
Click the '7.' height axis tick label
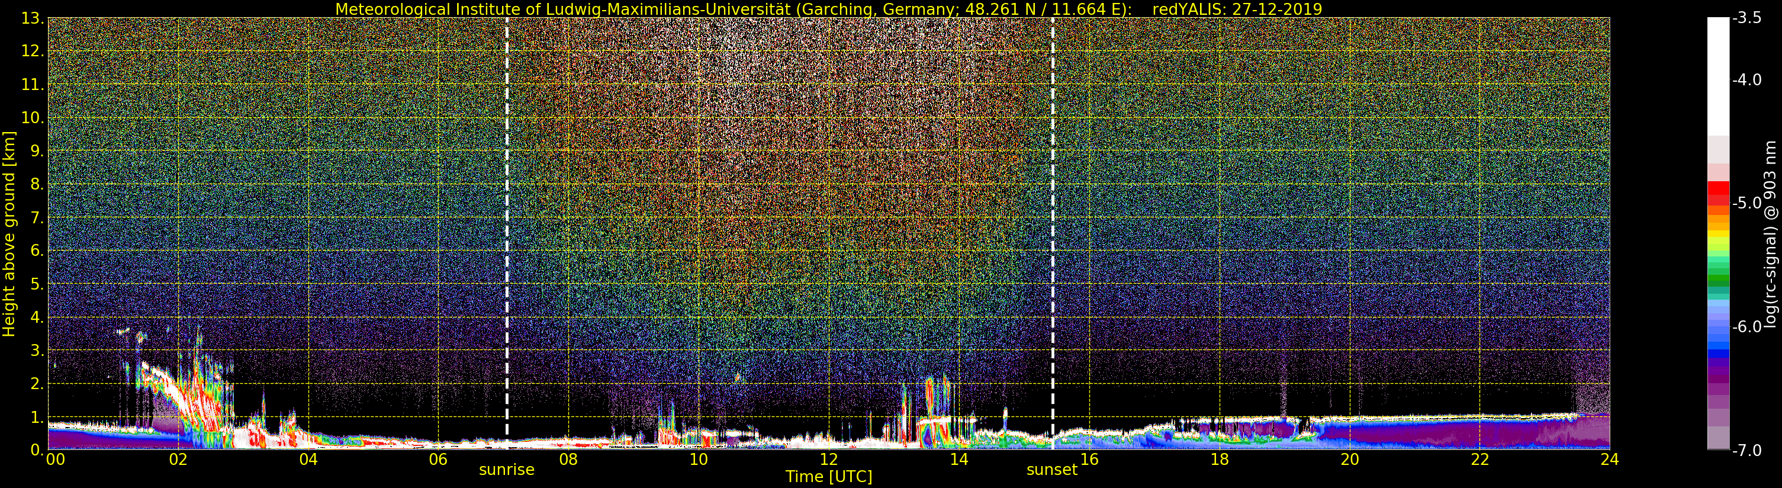(x=37, y=218)
